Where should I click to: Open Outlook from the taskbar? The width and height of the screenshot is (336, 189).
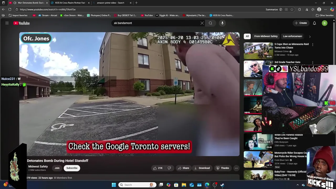tap(192, 185)
